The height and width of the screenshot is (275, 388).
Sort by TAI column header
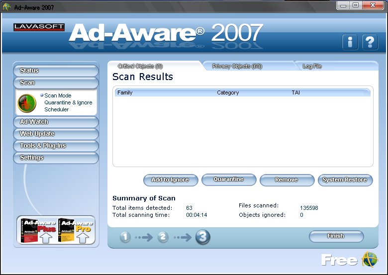tap(295, 92)
